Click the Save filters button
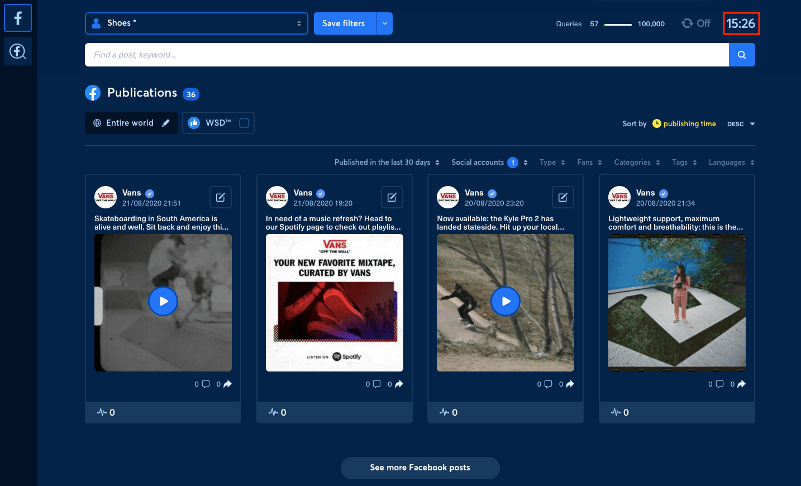Image resolution: width=801 pixels, height=486 pixels. coord(345,23)
